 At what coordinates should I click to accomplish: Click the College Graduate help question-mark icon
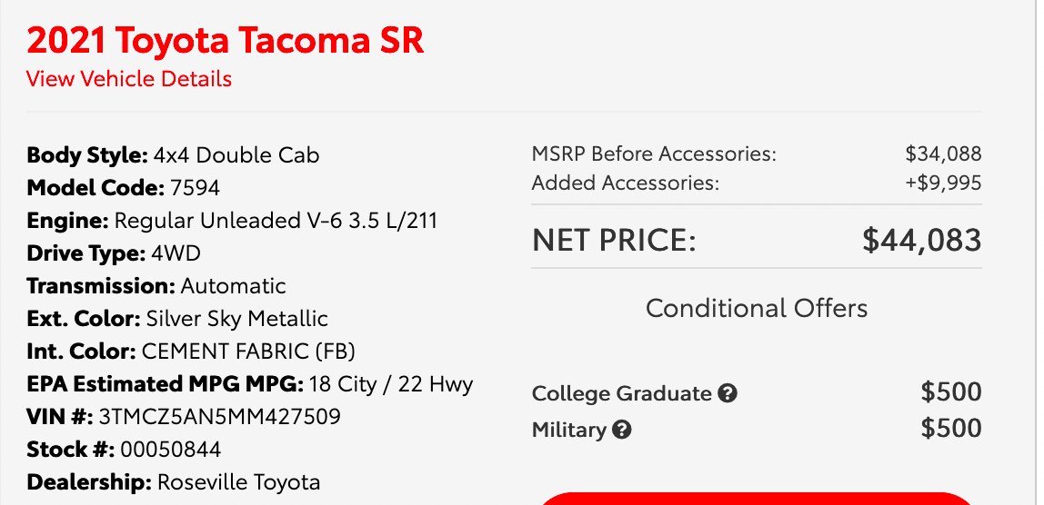coord(728,393)
